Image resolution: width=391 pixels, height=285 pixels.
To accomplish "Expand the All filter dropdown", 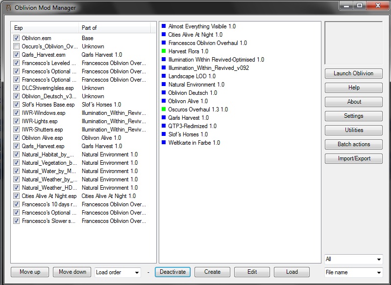I will point(353,259).
